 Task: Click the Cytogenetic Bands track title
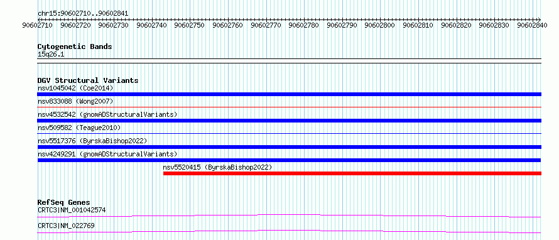click(x=75, y=46)
